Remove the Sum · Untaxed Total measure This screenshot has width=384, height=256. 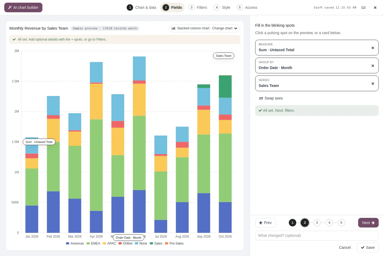[373, 48]
